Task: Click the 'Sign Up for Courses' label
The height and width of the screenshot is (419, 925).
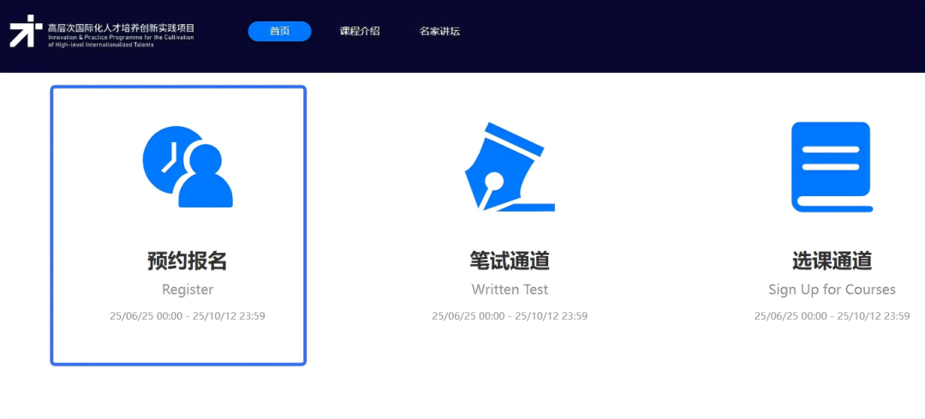Action: click(832, 290)
